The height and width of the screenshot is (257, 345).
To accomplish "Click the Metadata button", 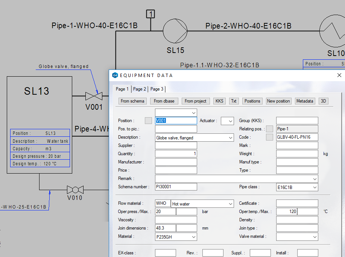I will 305,101.
